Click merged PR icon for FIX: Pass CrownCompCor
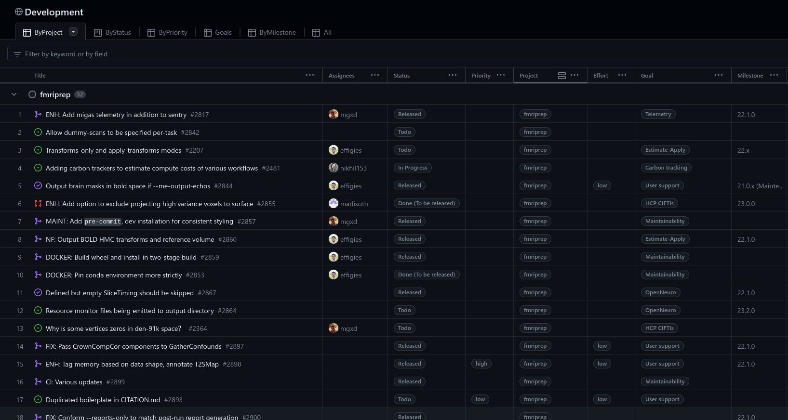 38,346
